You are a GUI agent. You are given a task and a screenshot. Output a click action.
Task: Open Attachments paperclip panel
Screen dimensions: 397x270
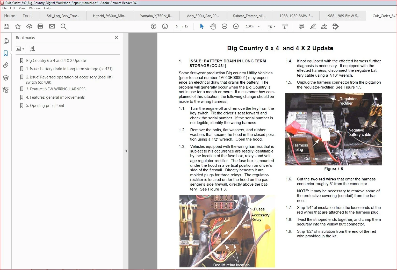pyautogui.click(x=6, y=65)
